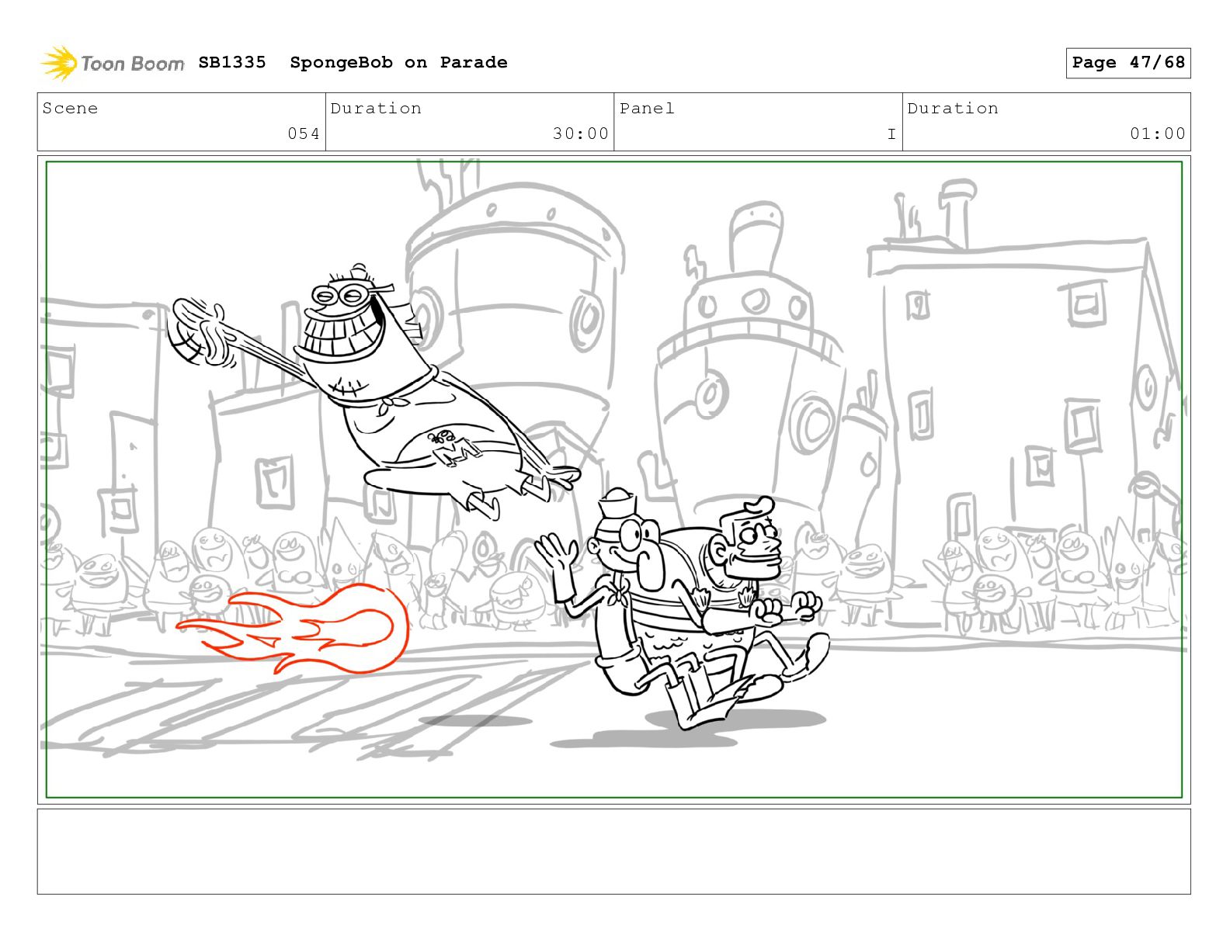Click the panel letter 'I'
This screenshot has width=1230, height=950.
click(x=891, y=133)
